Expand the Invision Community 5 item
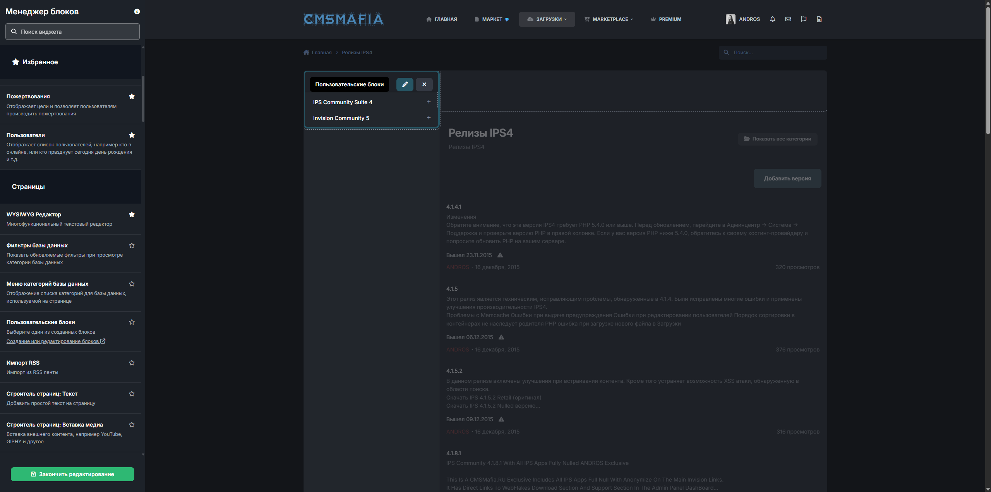Viewport: 991px width, 492px height. (x=429, y=118)
